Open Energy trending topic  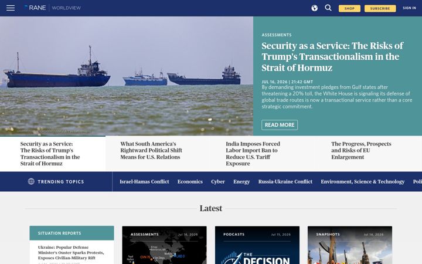[x=241, y=181]
